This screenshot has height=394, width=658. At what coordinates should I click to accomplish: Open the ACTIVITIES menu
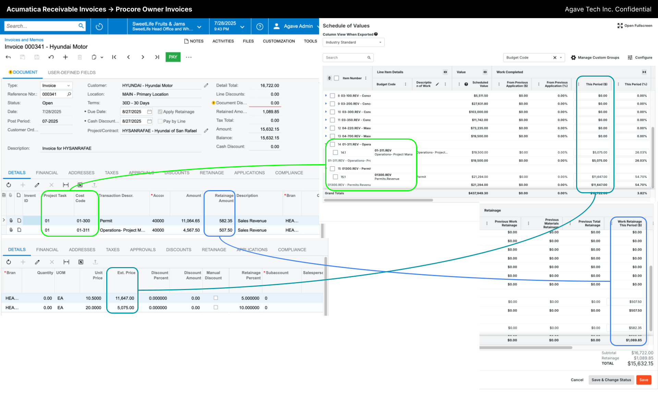[223, 41]
